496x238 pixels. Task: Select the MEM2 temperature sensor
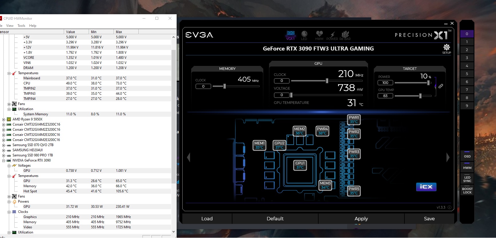tap(300, 131)
